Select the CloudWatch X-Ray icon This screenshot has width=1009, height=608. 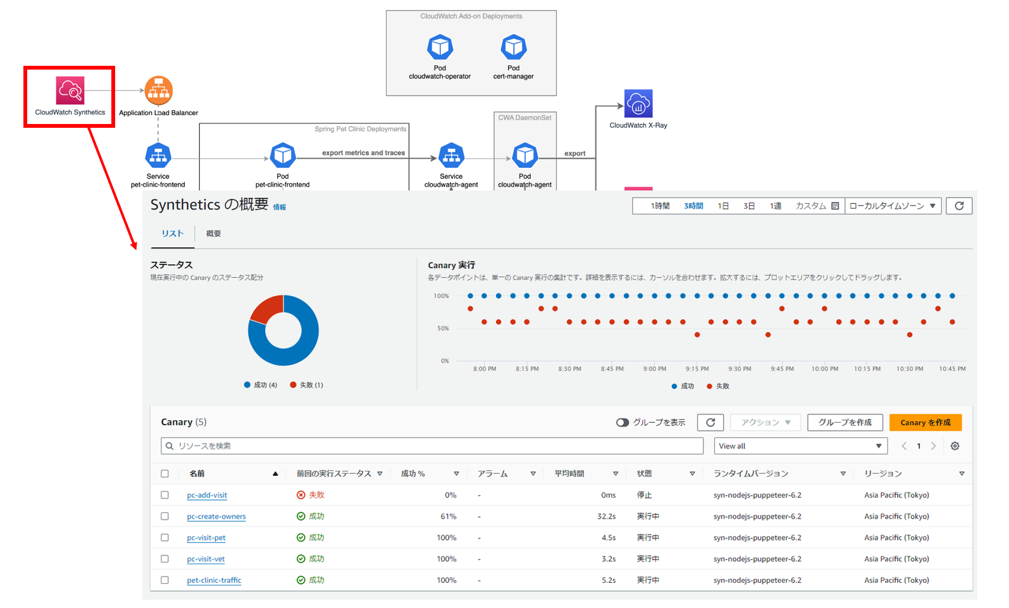pyautogui.click(x=638, y=104)
